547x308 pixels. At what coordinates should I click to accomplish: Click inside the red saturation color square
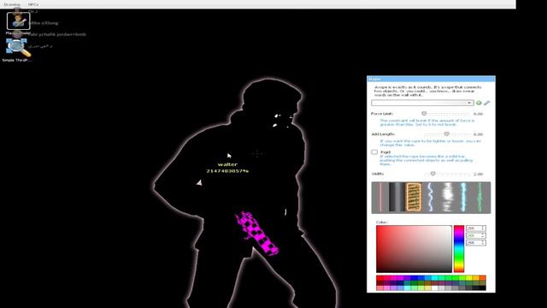414,249
